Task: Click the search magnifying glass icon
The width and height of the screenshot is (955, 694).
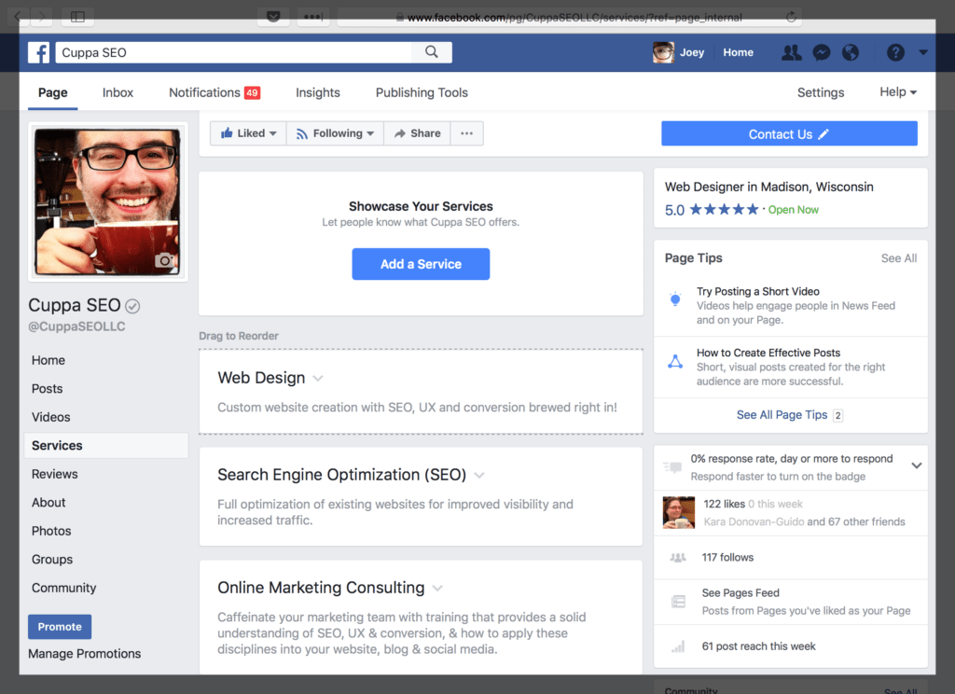Action: click(x=431, y=52)
